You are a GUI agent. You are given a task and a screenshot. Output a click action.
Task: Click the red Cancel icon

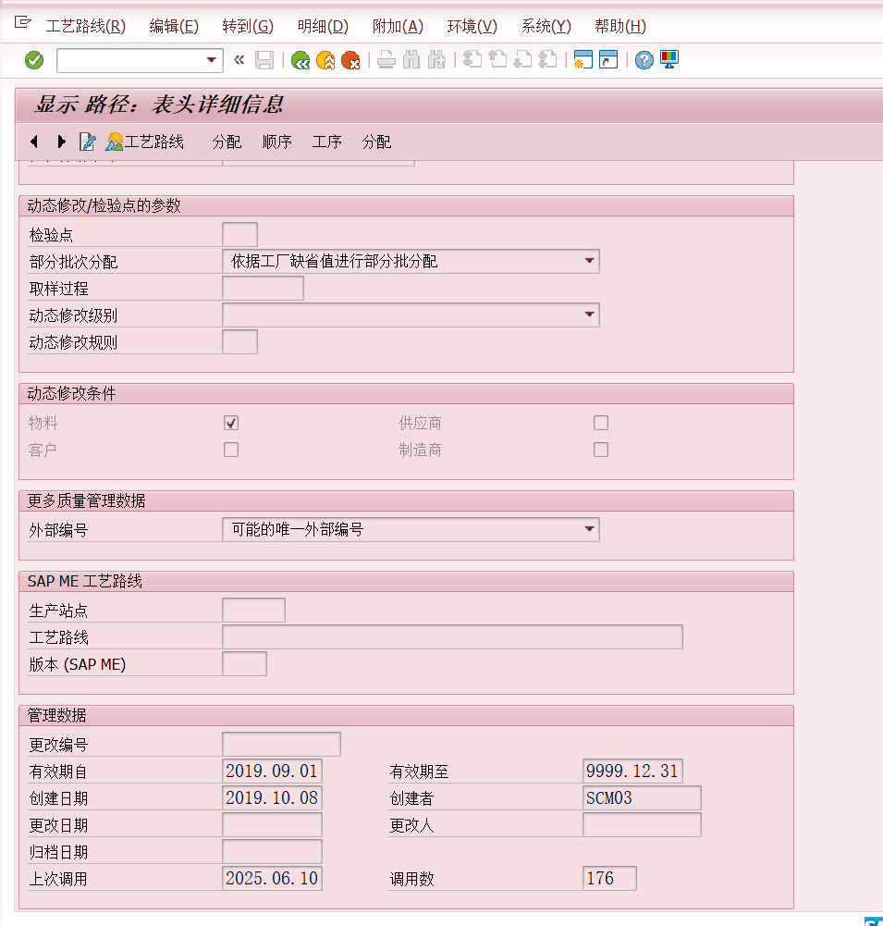pos(350,60)
